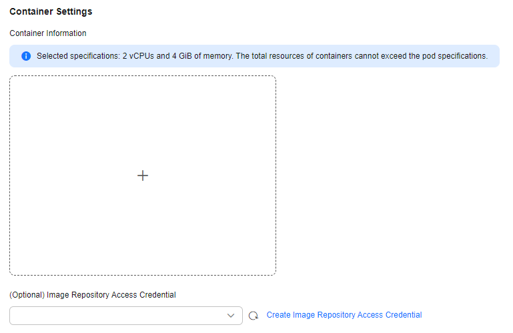Image resolution: width=513 pixels, height=333 pixels.
Task: Reload credential list with circular arrow icon
Action: (253, 316)
